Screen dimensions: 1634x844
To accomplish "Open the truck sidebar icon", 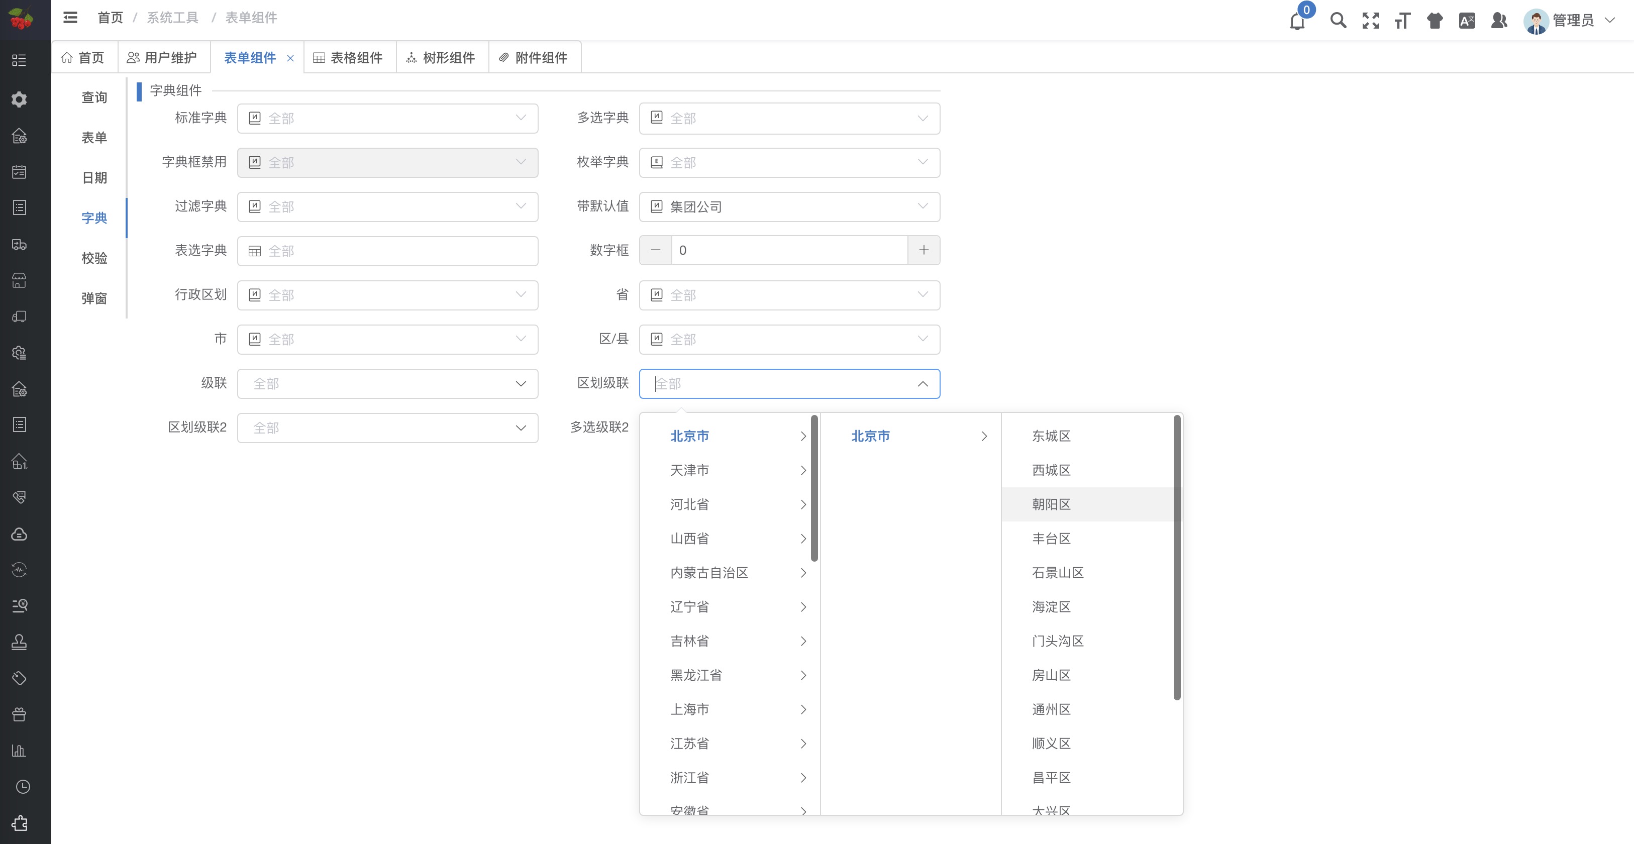I will point(20,244).
